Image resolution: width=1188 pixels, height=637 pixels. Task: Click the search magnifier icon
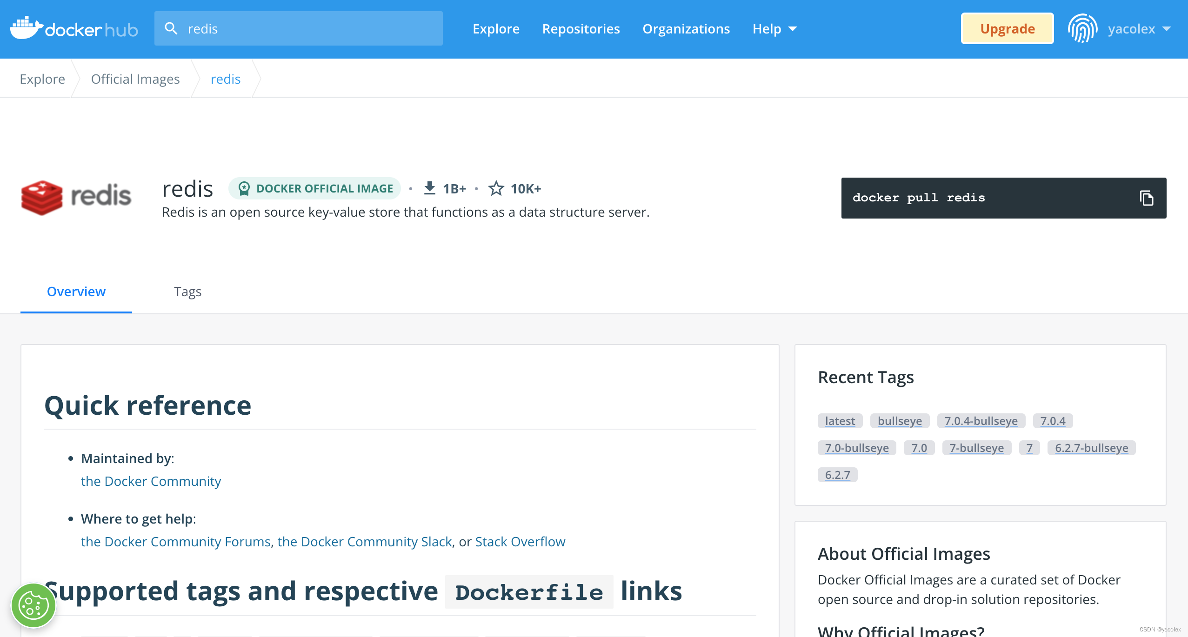(171, 28)
